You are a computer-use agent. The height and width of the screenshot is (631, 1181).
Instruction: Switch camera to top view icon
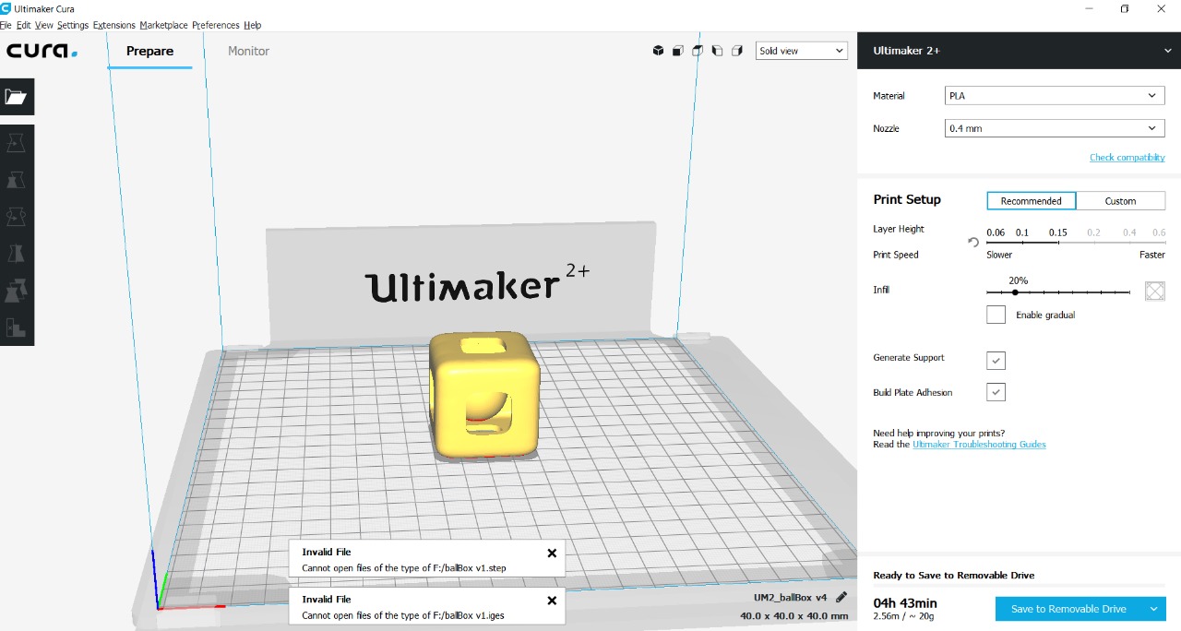698,51
